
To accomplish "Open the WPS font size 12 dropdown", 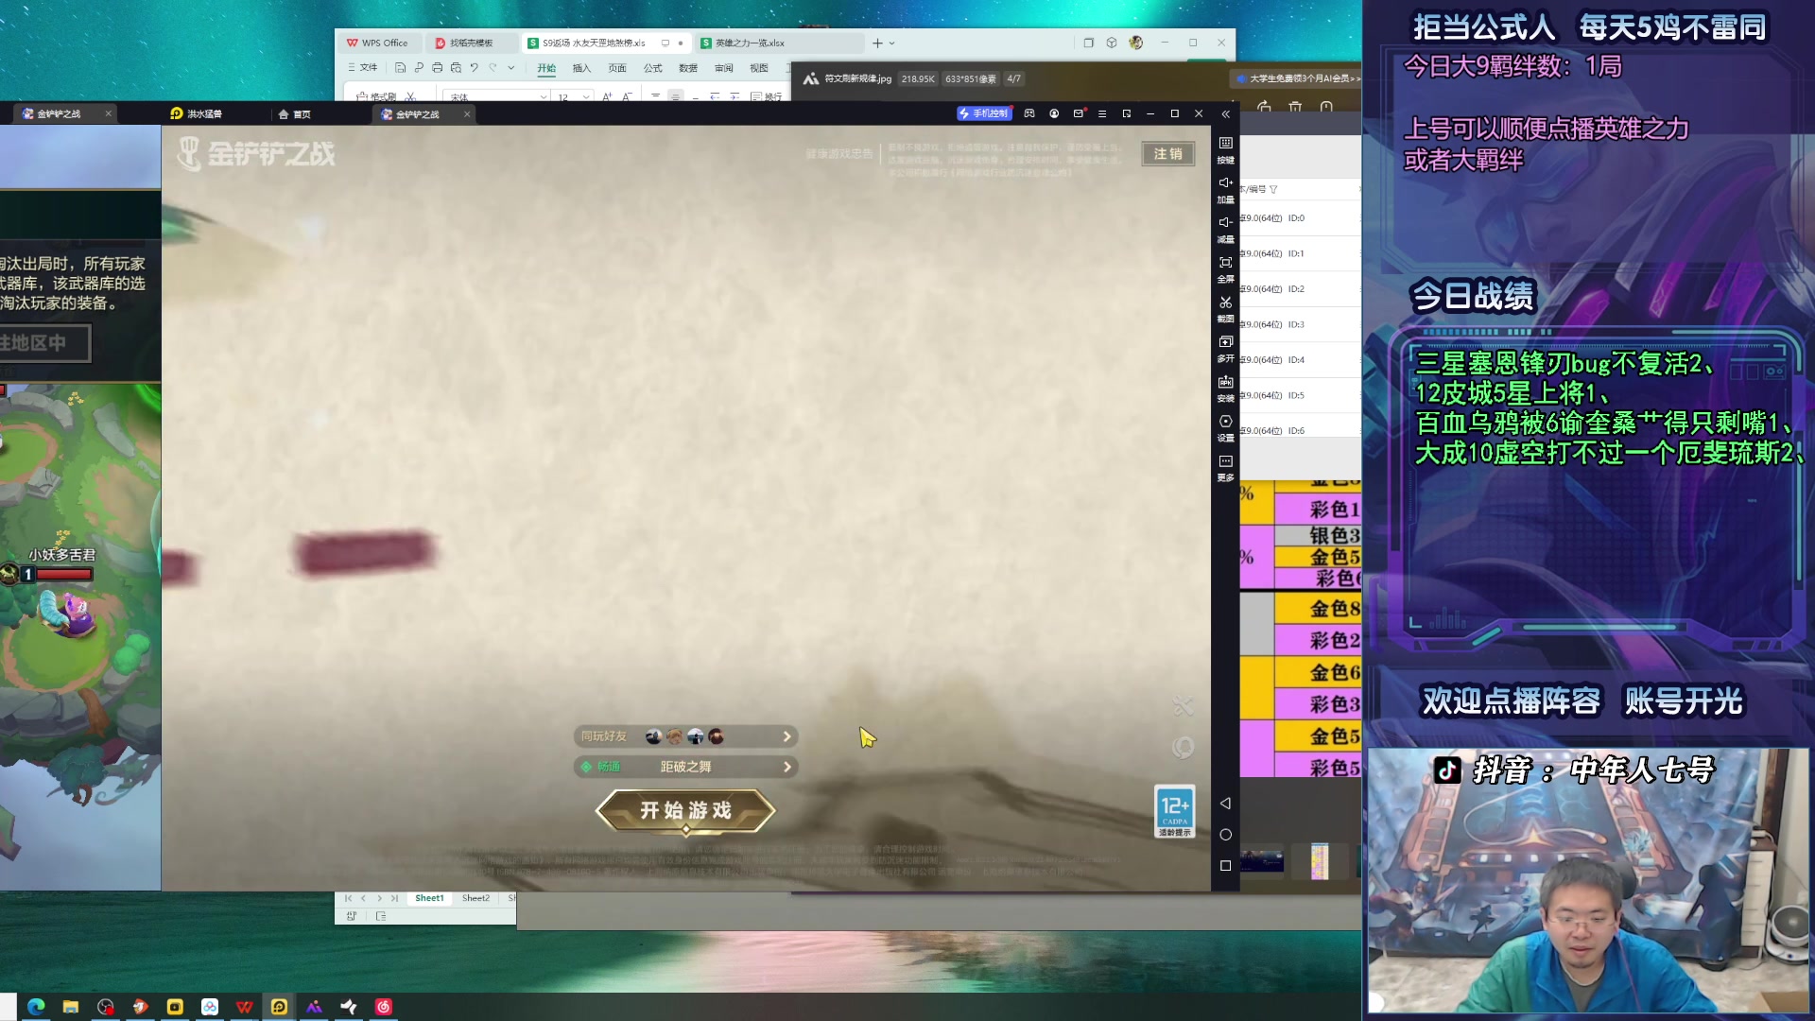I will click(x=586, y=97).
